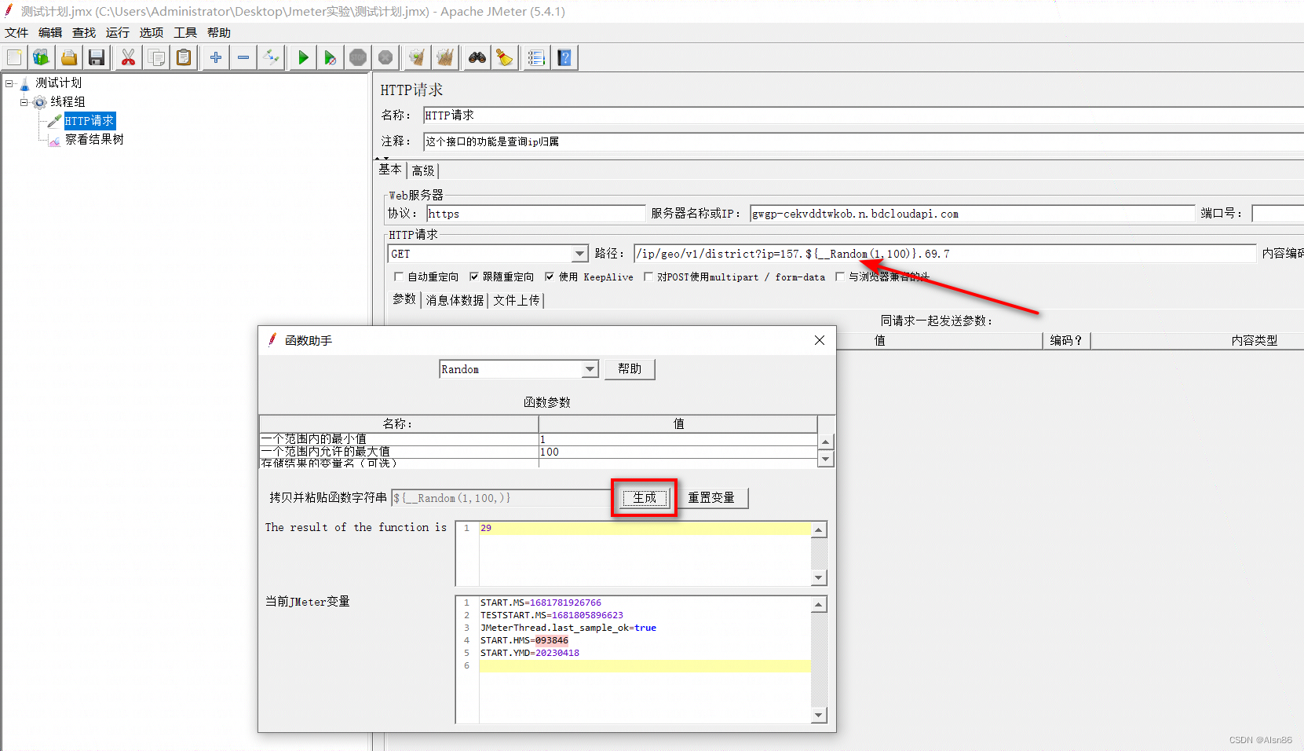
Task: Switch to the 高级 tab
Action: [422, 170]
